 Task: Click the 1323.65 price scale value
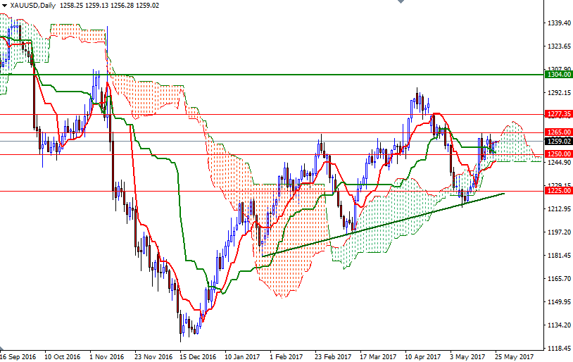tap(559, 46)
